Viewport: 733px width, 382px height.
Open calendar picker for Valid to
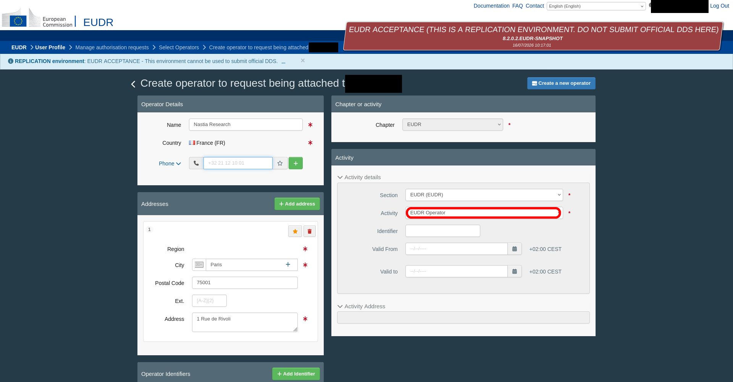point(515,271)
